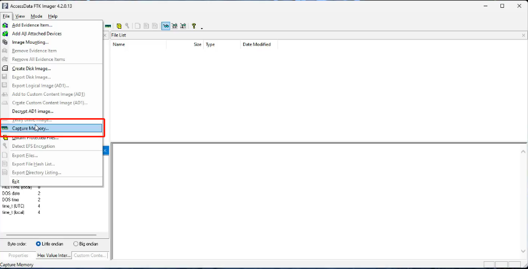Screen dimensions: 528x269
Task: Switch preview to hex mode glasses icon
Action: coord(183,26)
